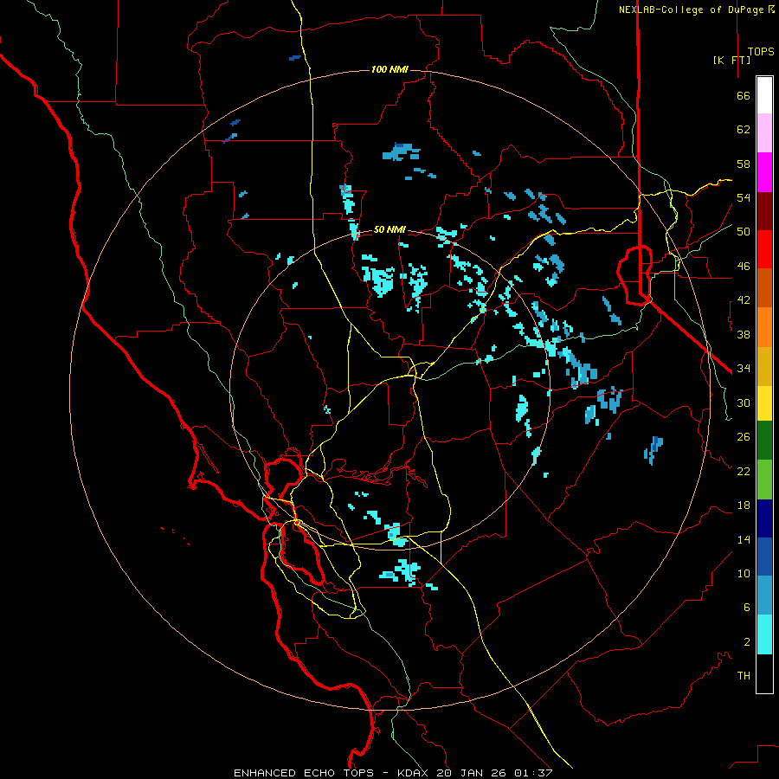Click the legend value "62"
Image resolution: width=779 pixels, height=779 pixels.
(744, 130)
